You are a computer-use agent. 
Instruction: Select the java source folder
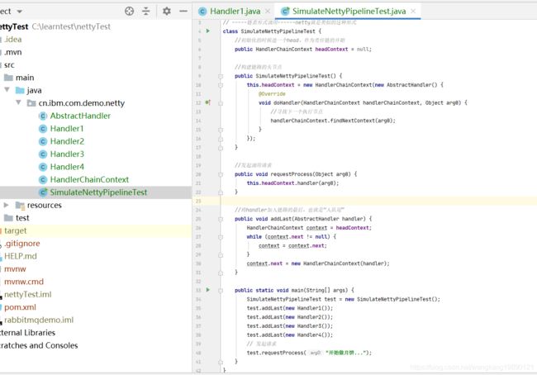point(34,90)
